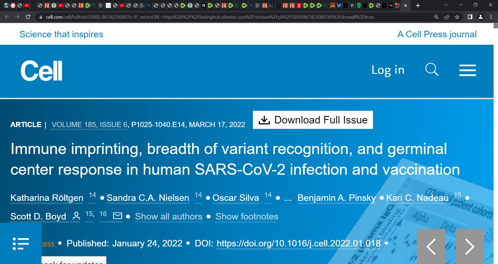
Task: Switch to the Twitter tab
Action: [339, 5]
